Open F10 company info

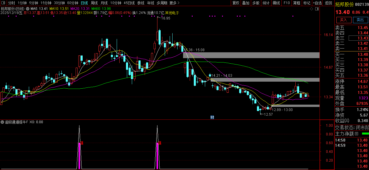(287, 3)
